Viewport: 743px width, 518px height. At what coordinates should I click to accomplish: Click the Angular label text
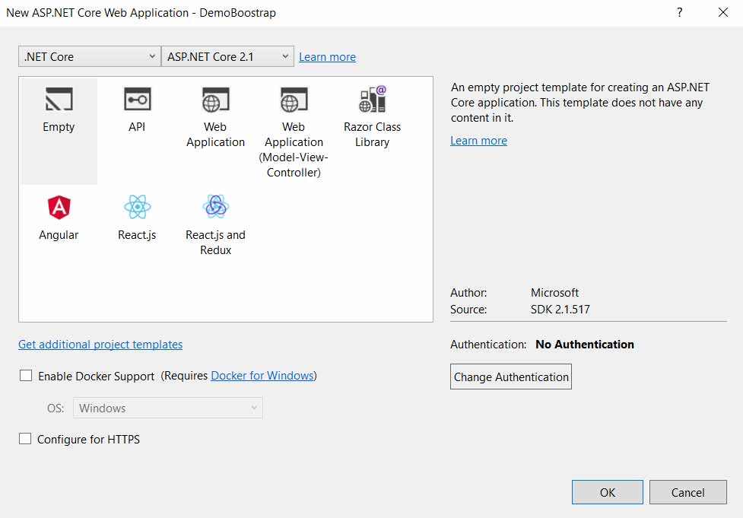click(x=59, y=235)
